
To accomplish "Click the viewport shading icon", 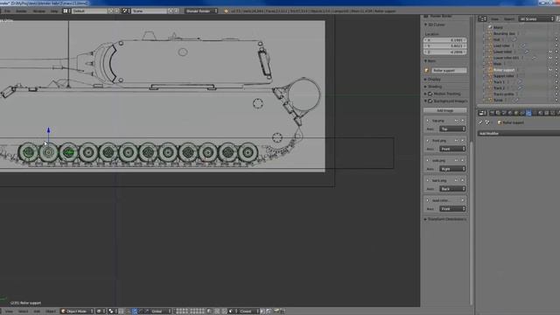I will point(100,311).
